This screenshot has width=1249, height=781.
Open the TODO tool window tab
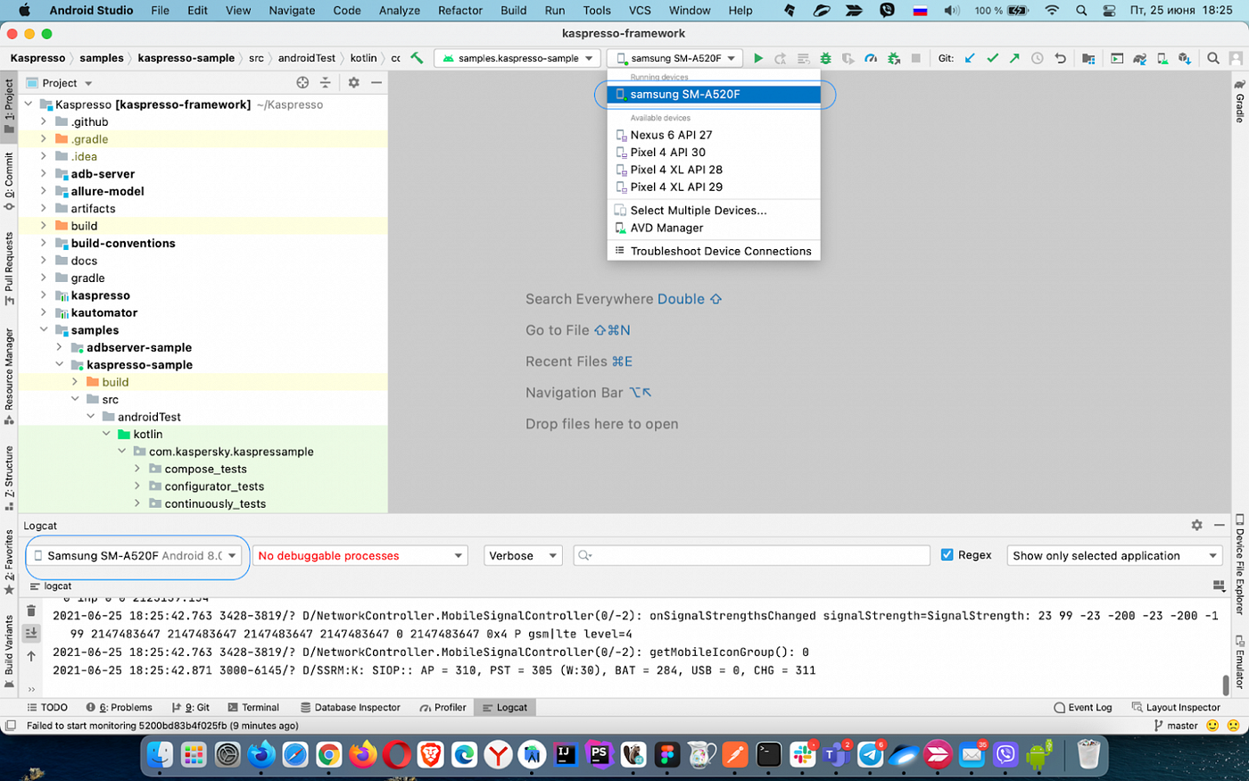coord(47,707)
